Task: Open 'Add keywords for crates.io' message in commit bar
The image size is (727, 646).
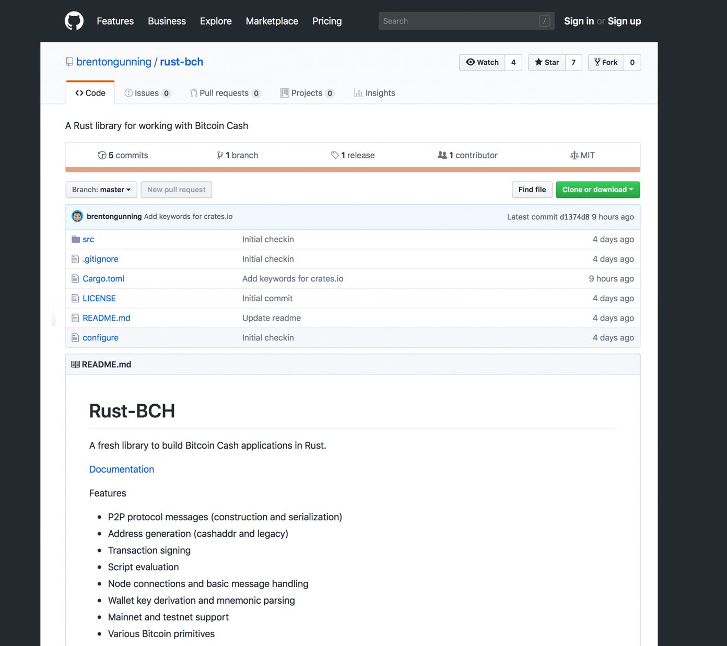Action: (188, 216)
